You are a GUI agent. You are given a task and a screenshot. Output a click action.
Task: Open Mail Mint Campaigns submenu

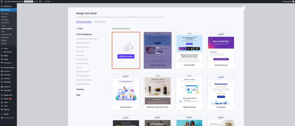pos(5,20)
